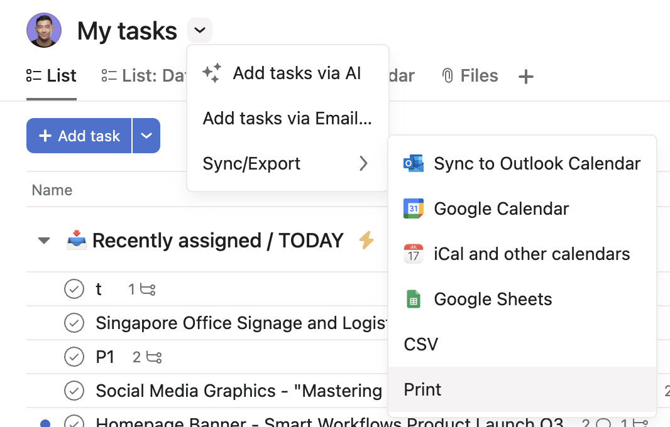Open subtasks icon on task P1
This screenshot has height=427, width=670.
coord(154,357)
